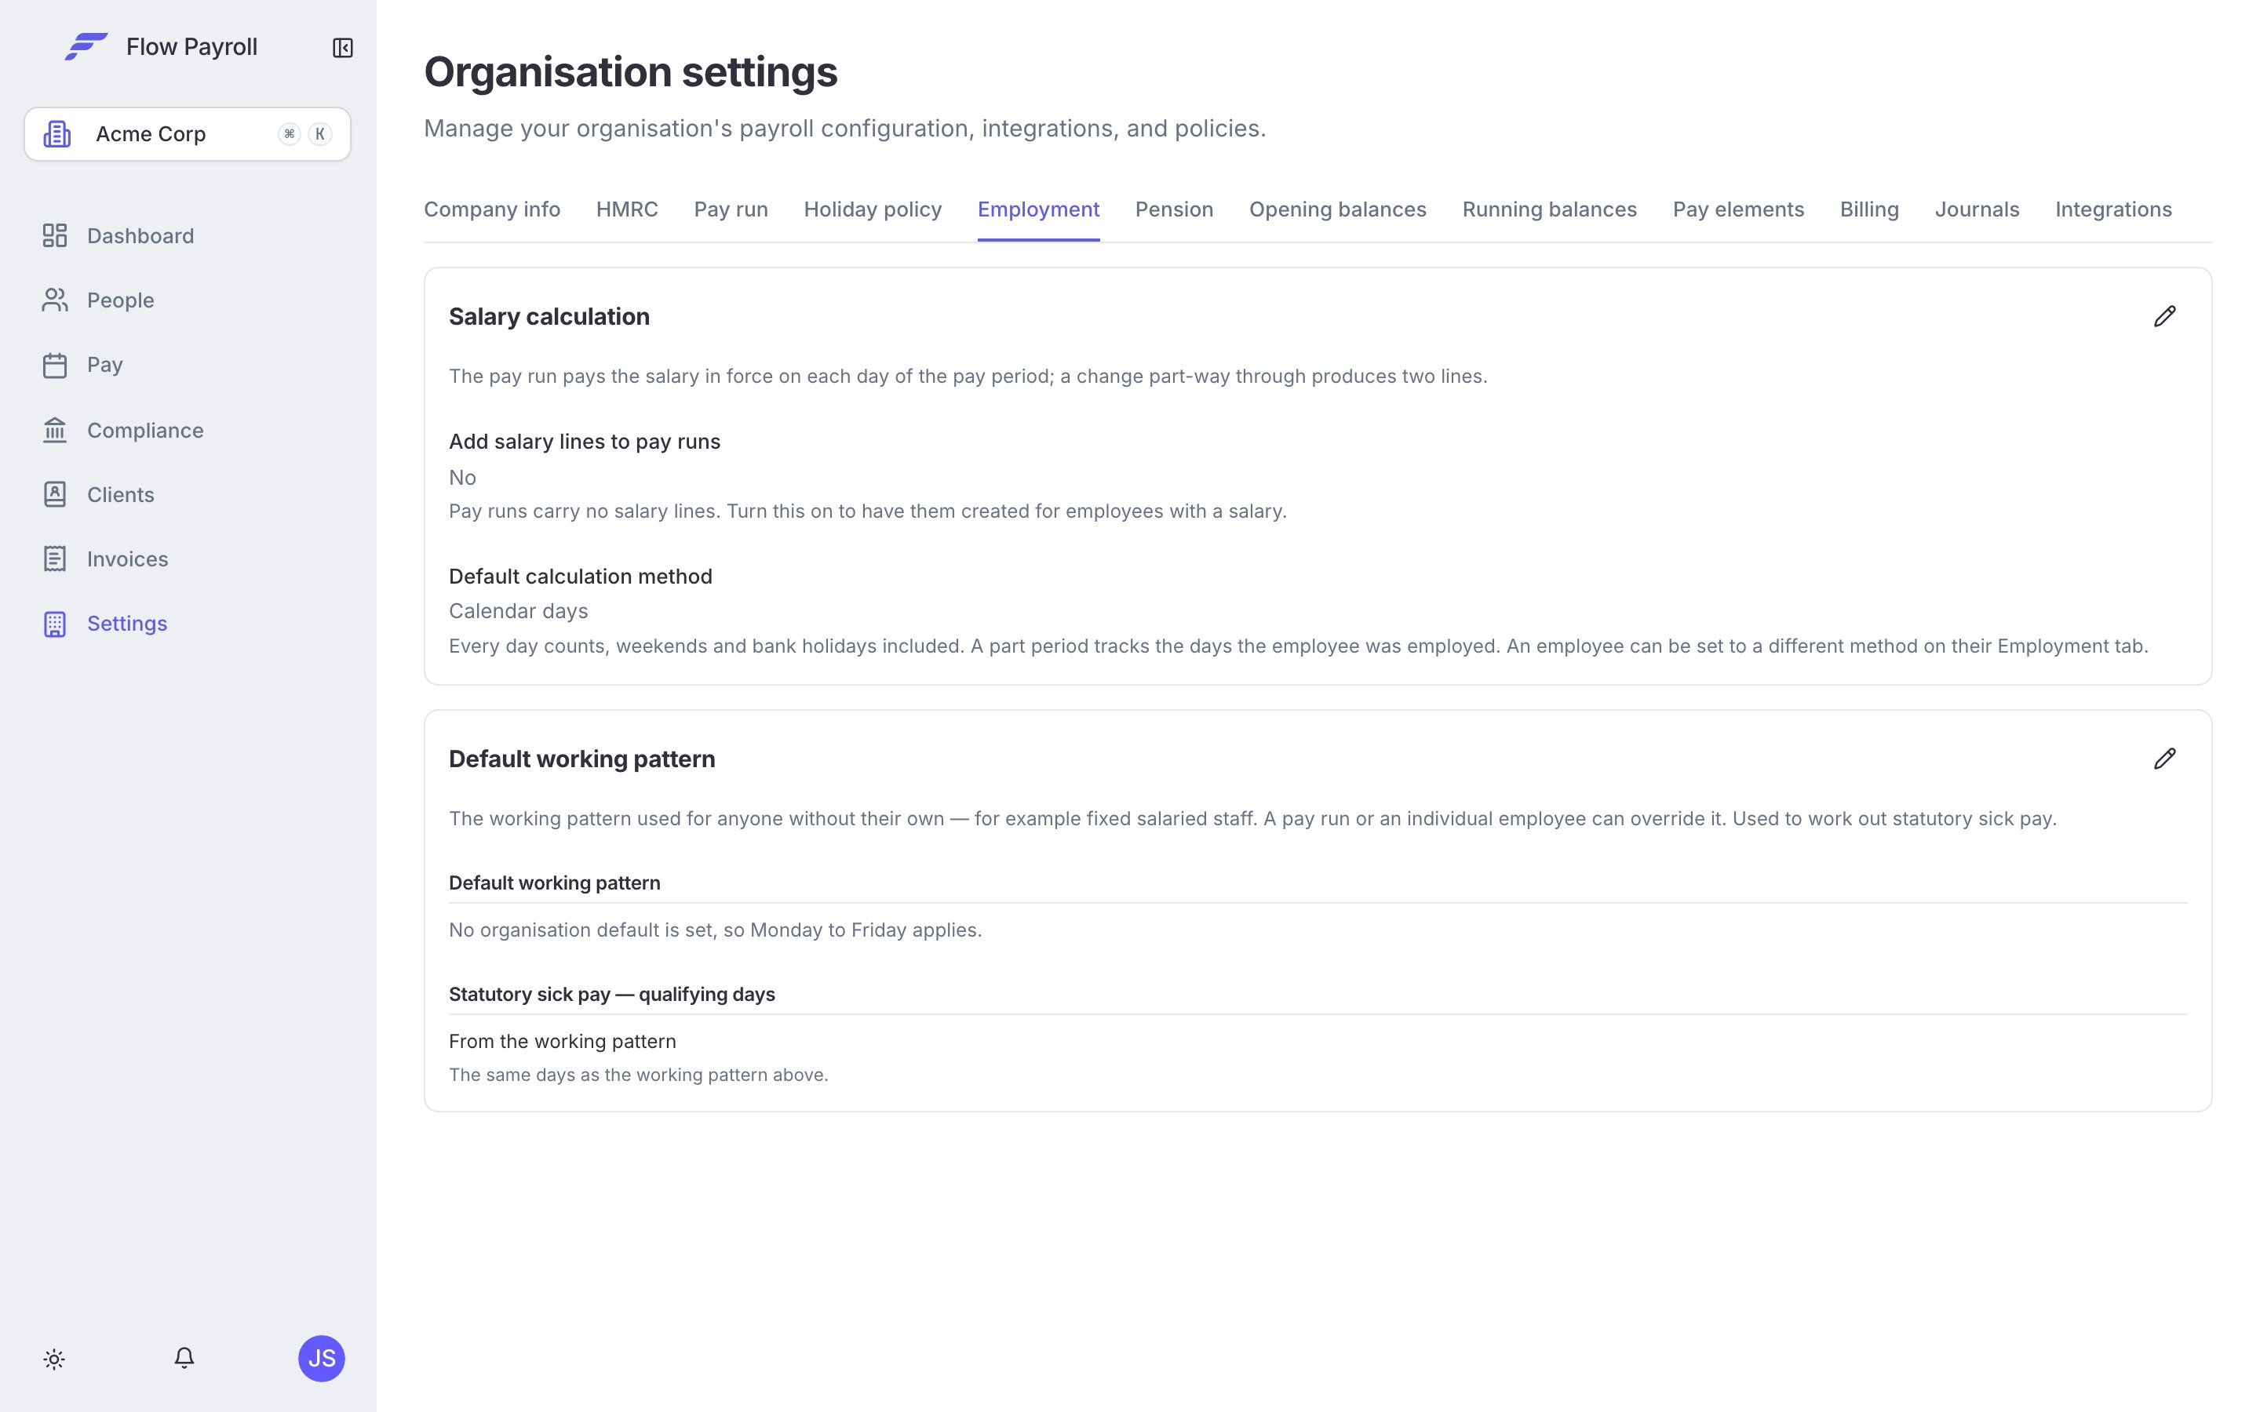
Task: Click the Organisation settings heading
Action: click(630, 72)
